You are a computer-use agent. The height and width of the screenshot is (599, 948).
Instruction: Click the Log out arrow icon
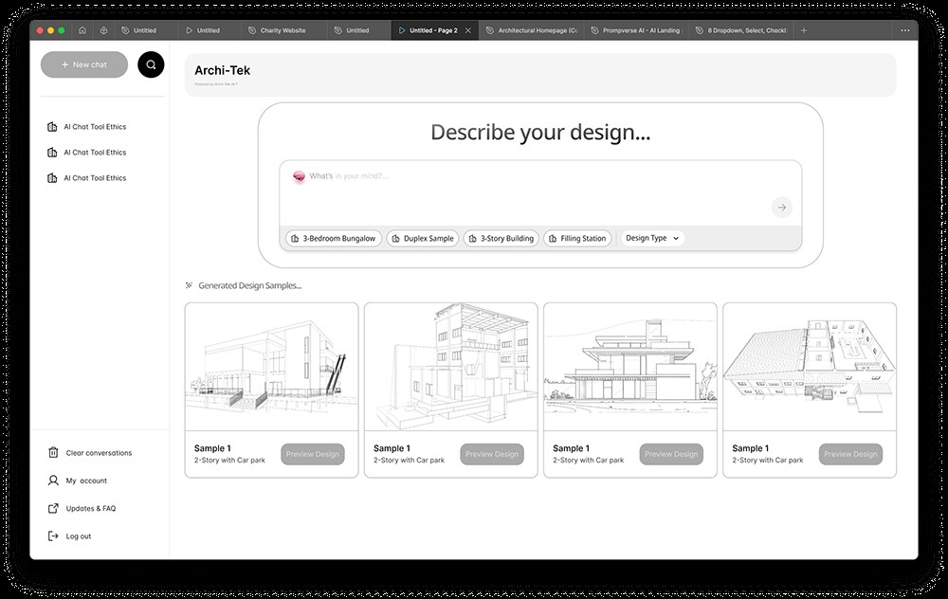[x=53, y=536]
